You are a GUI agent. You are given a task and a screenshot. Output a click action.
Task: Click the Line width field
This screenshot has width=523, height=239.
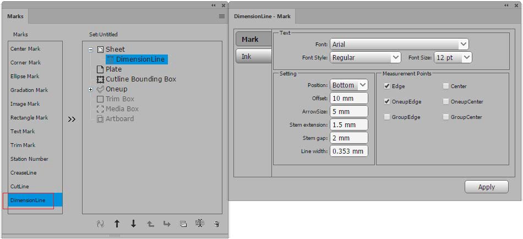[349, 151]
